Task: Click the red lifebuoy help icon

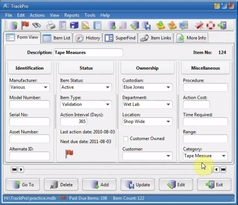Action: click(210, 25)
